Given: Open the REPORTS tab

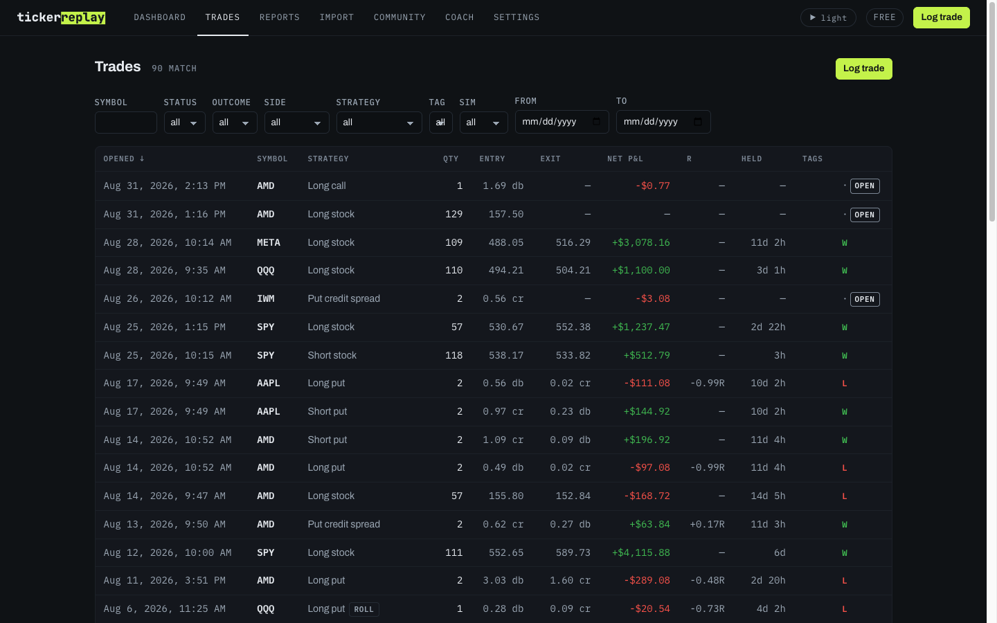Looking at the screenshot, I should [x=280, y=17].
